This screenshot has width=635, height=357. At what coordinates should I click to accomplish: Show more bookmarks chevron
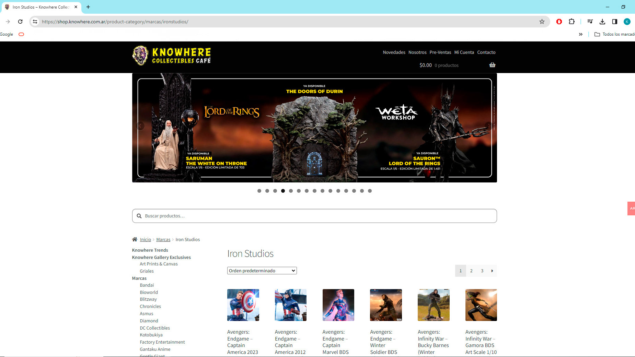click(581, 34)
